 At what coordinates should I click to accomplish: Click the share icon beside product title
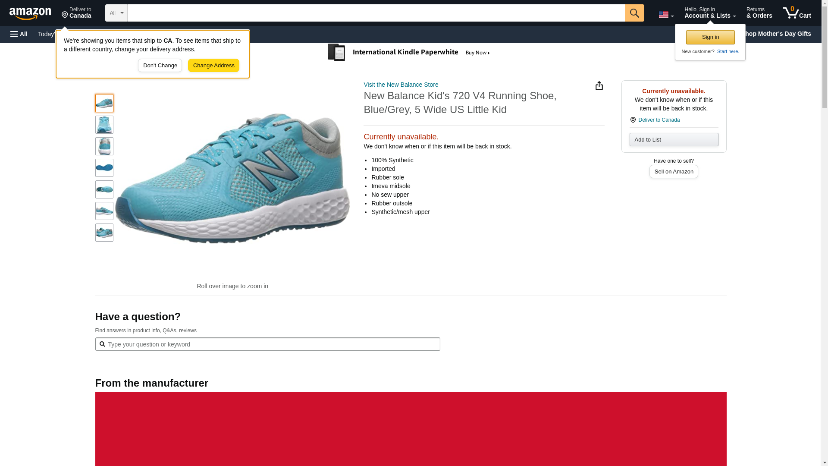(x=599, y=86)
